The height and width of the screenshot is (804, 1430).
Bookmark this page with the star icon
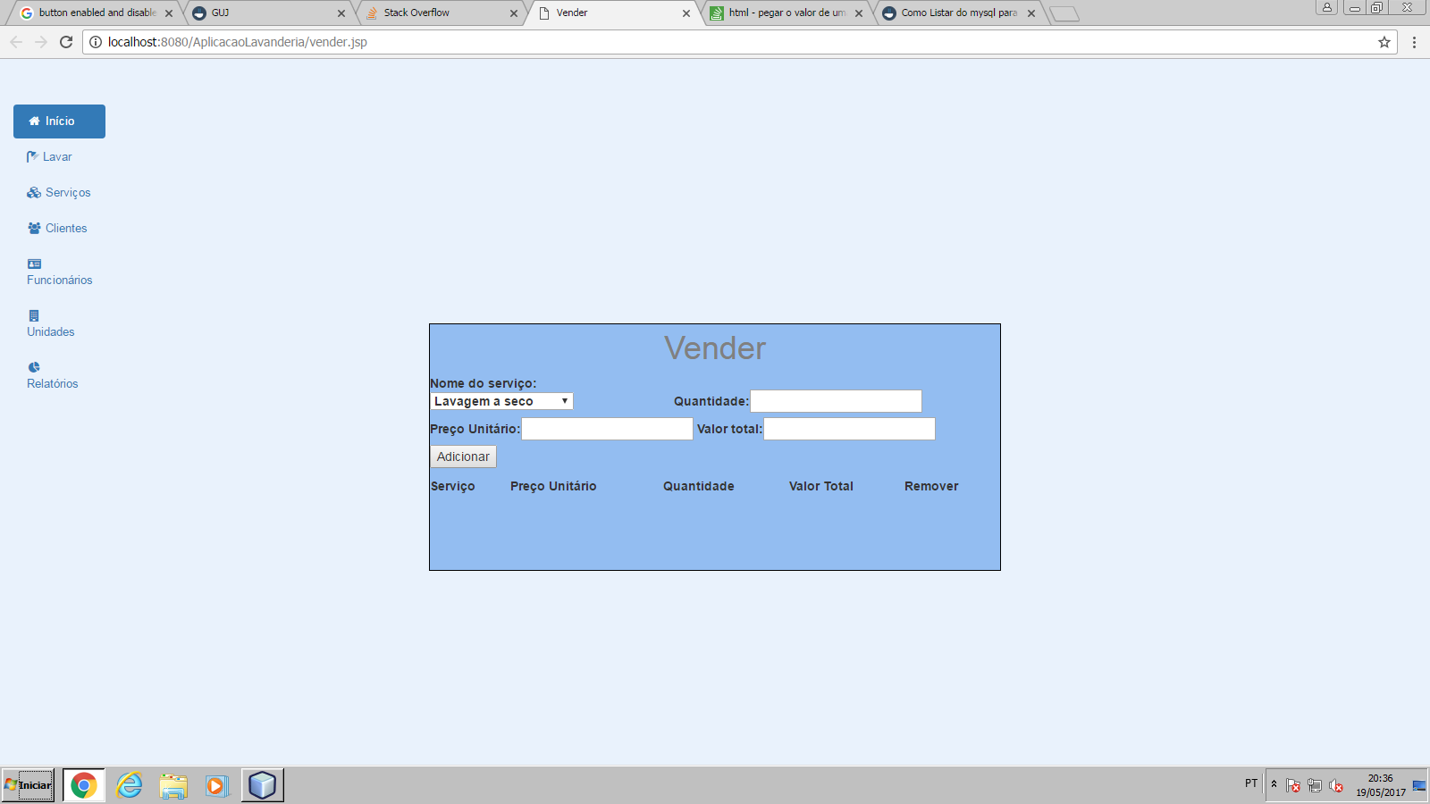pyautogui.click(x=1384, y=42)
